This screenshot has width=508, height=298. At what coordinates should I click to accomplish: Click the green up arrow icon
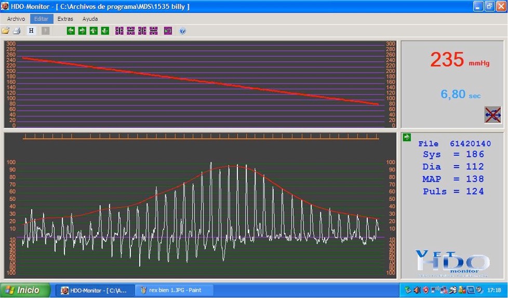[93, 31]
